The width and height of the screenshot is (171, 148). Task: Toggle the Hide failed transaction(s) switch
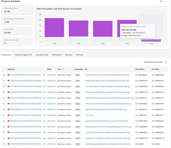(165, 62)
